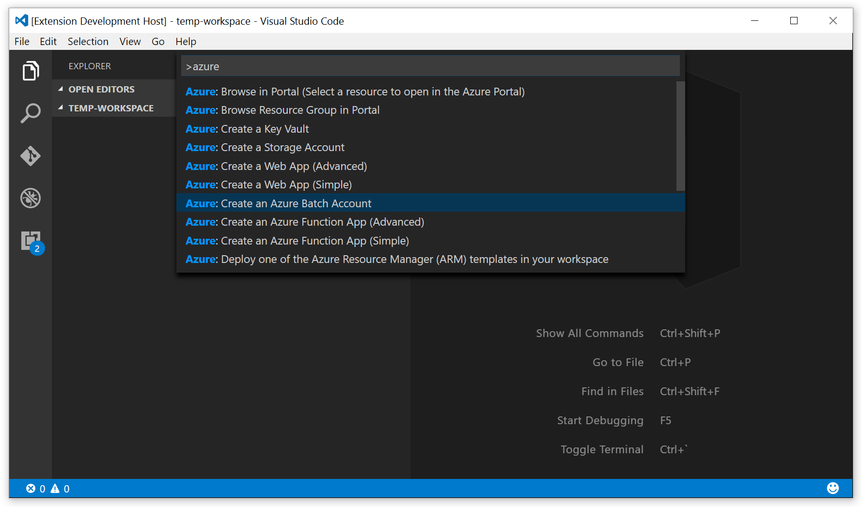
Task: Click the Ctrl+Shift+F shortcut label
Action: coord(690,391)
